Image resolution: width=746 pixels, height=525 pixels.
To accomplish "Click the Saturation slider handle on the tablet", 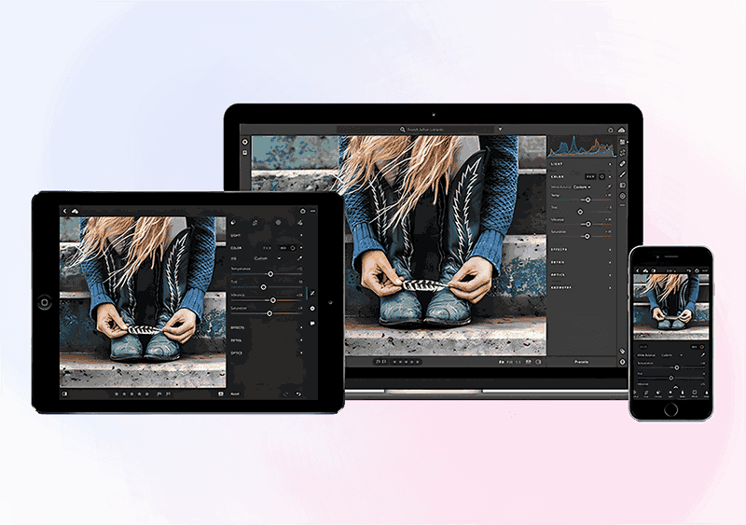I will pos(269,313).
